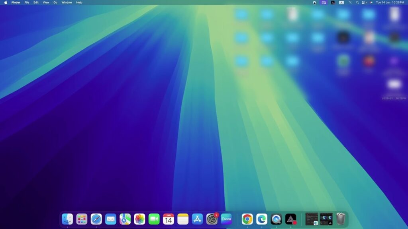Open the Window menu

67,2
